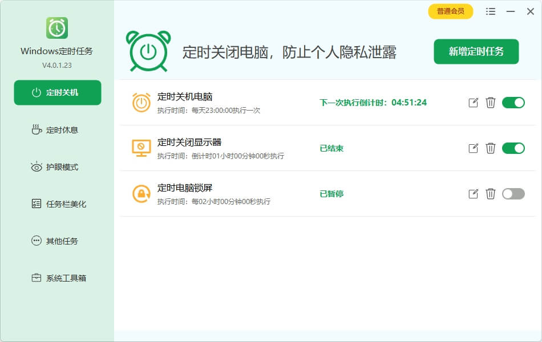
Task: Click the countdown text 04:51:24
Action: (x=409, y=103)
